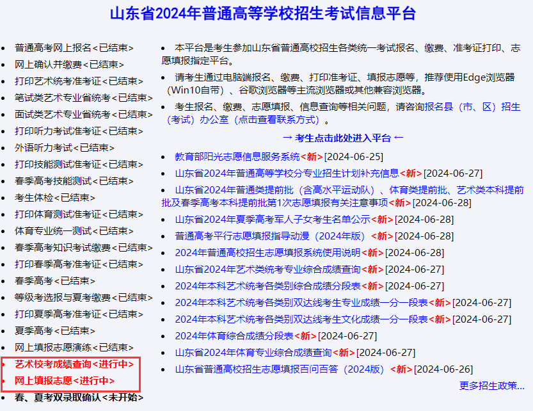
Task: Open 报名县(市、区)招生(考试)办公室 contact link
Action: point(344,114)
